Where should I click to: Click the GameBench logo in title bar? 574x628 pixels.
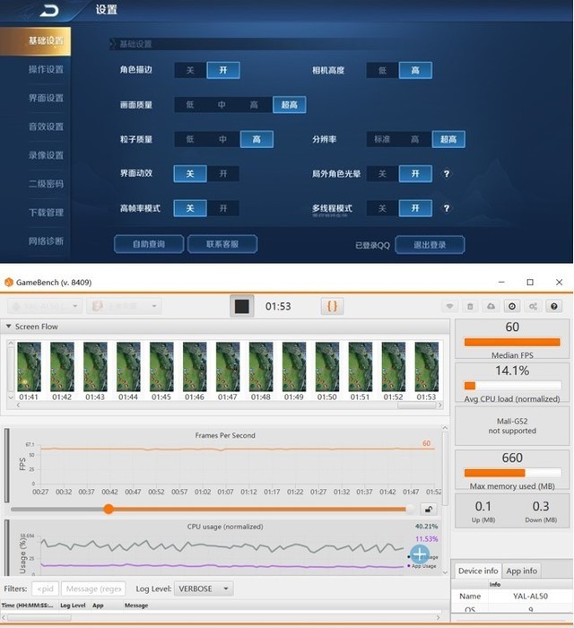8,283
